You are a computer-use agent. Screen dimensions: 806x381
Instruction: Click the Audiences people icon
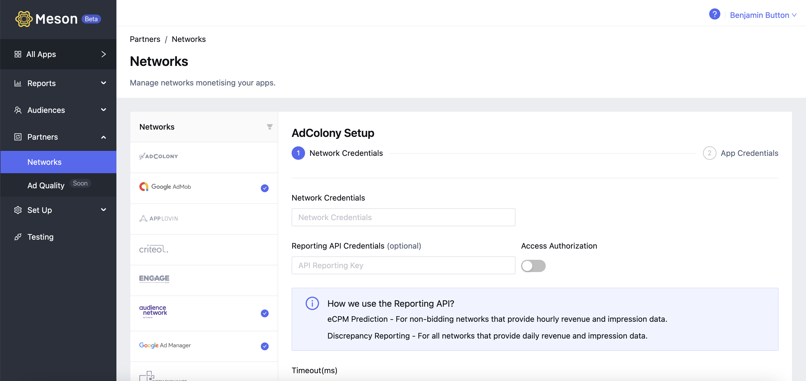click(x=18, y=110)
